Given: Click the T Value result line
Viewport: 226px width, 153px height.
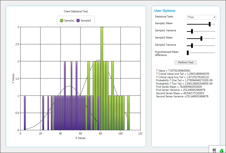Looking at the screenshot, I should (173, 70).
